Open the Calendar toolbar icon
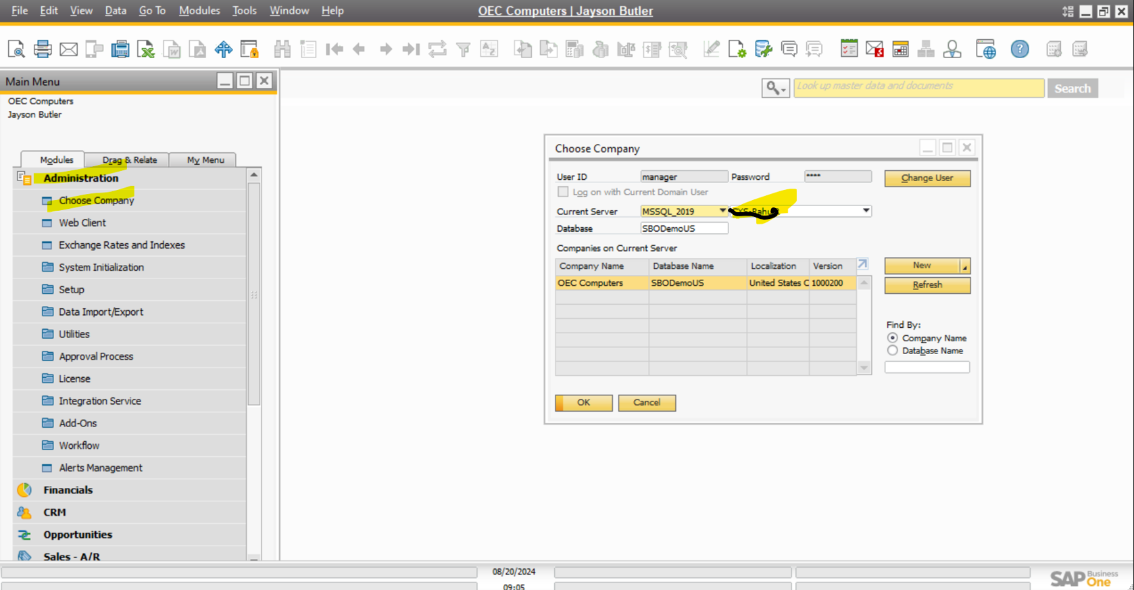The width and height of the screenshot is (1134, 590). pos(900,49)
